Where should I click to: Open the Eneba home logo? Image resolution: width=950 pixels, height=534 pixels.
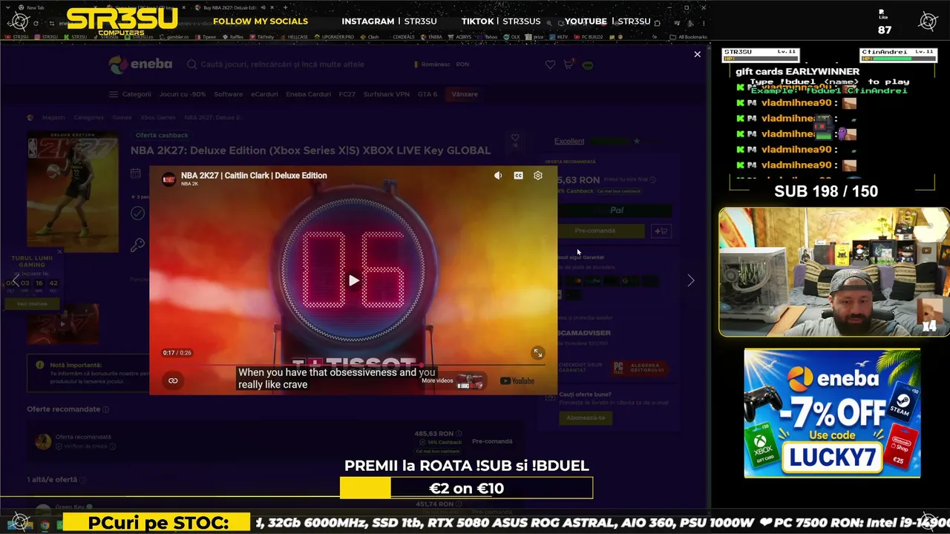140,65
